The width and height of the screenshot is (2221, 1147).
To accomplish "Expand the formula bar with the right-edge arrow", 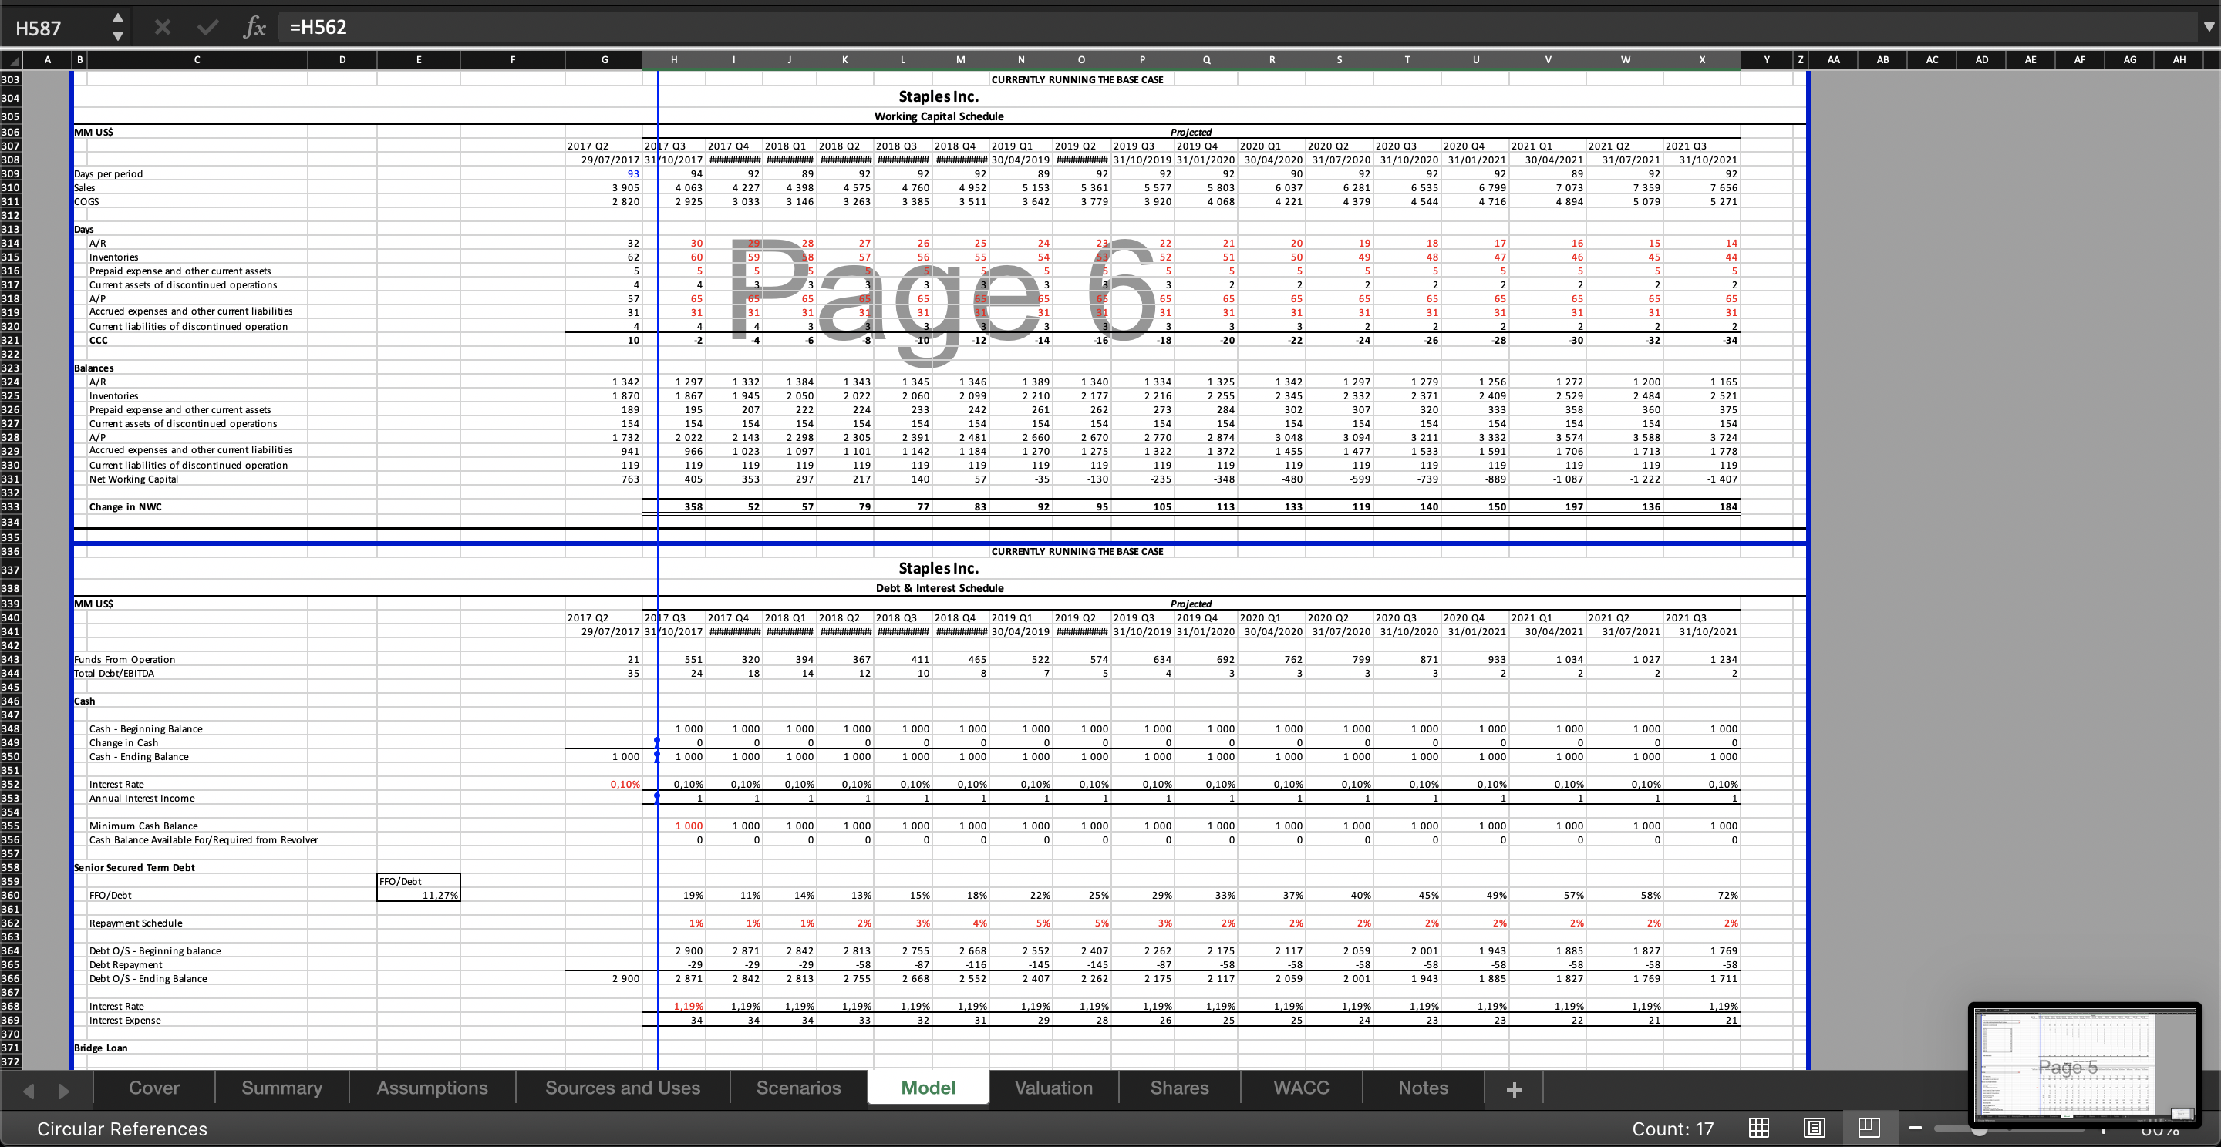I will coord(2208,28).
